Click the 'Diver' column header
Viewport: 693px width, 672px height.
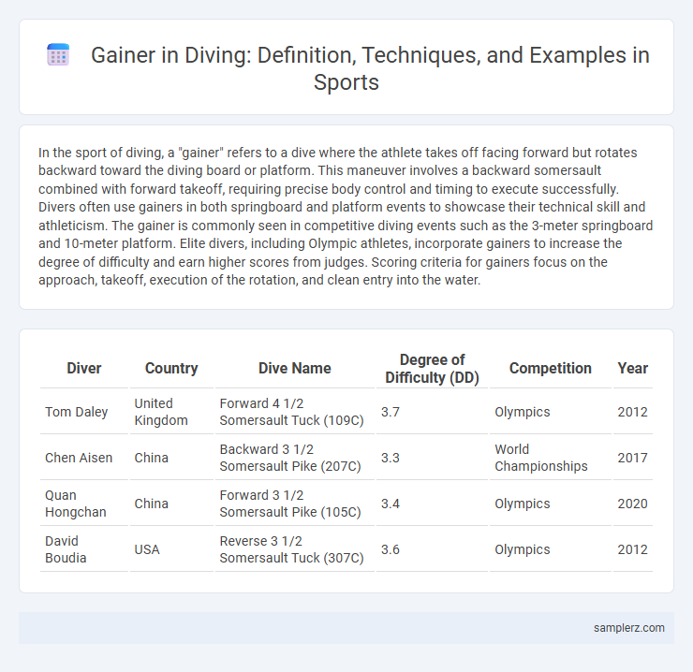[84, 368]
